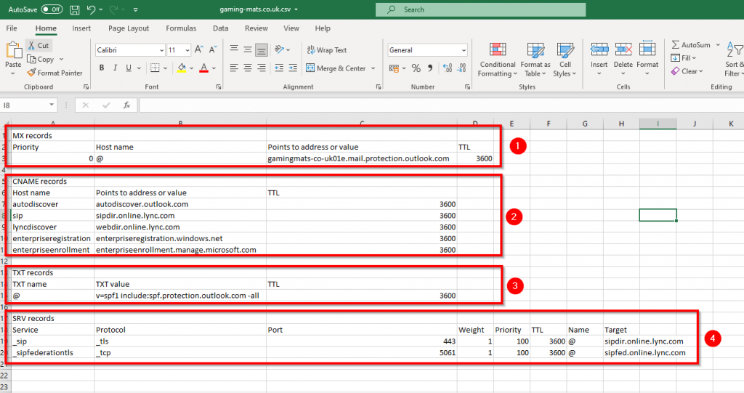Open the Help tab

click(323, 28)
